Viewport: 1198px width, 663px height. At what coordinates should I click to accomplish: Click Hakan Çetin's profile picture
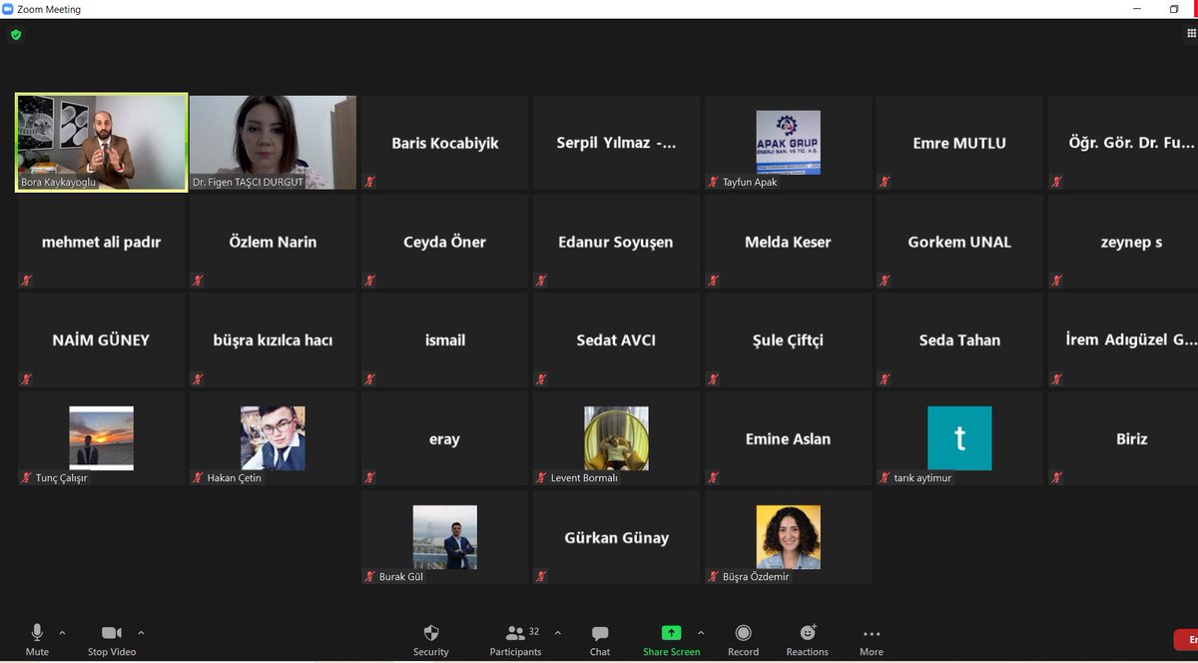[x=273, y=437]
